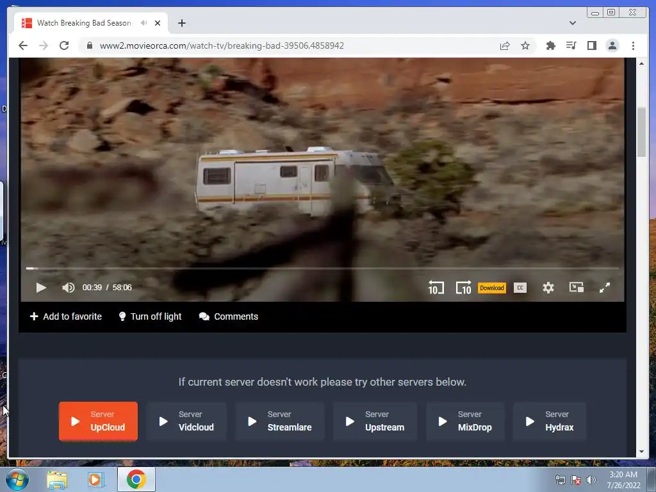Click the vertical scrollbar thumb
This screenshot has height=492, width=656.
641,132
